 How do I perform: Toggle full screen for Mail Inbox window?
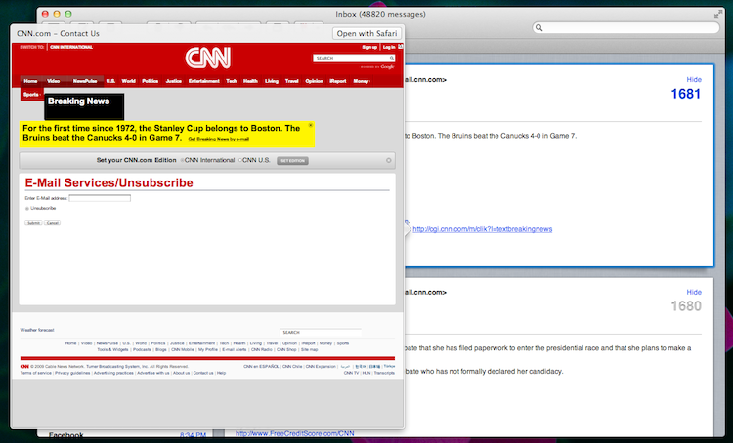tap(717, 14)
